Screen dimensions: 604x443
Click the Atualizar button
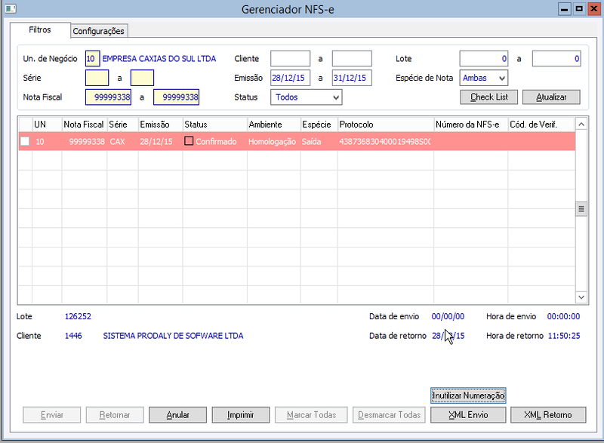pos(551,97)
